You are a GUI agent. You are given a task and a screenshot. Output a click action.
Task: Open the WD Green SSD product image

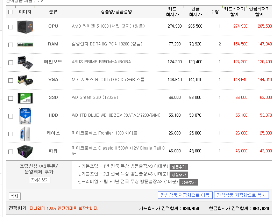(x=25, y=98)
